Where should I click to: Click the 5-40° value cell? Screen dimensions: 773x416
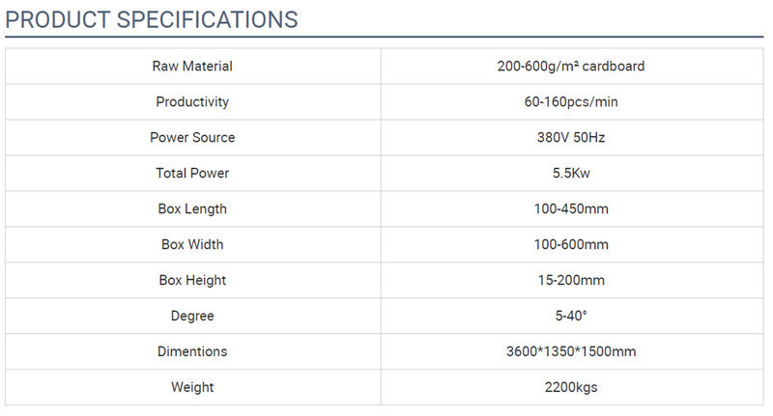572,316
